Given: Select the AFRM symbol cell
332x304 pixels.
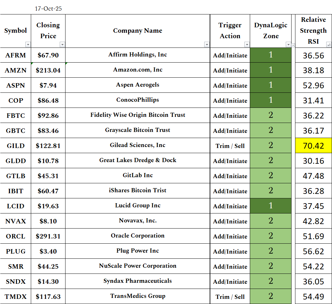Looking at the screenshot, I should pos(16,55).
